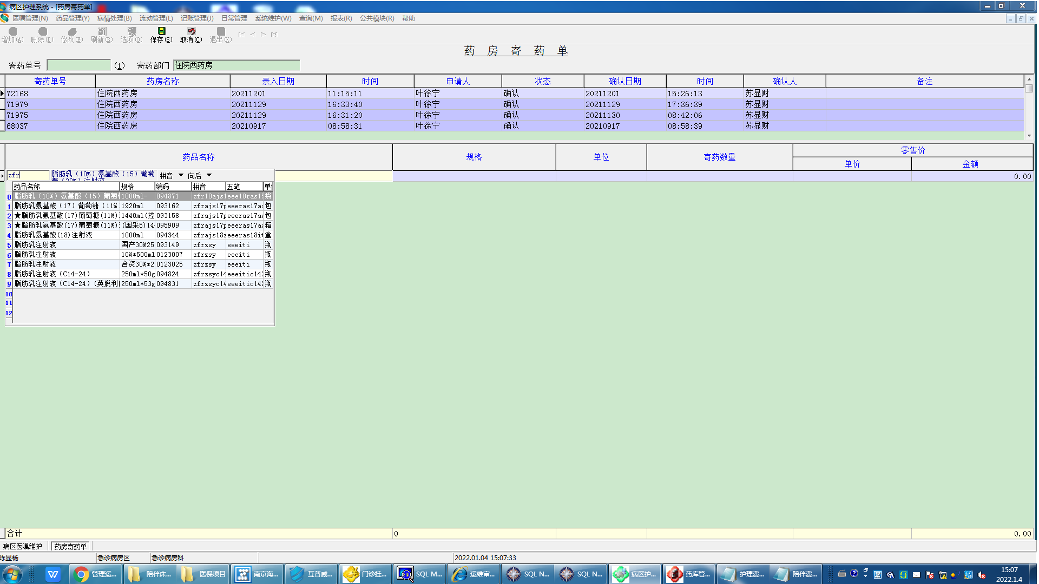Viewport: 1039px width, 584px height.
Task: Open the 药库管 app in taskbar
Action: pyautogui.click(x=689, y=574)
